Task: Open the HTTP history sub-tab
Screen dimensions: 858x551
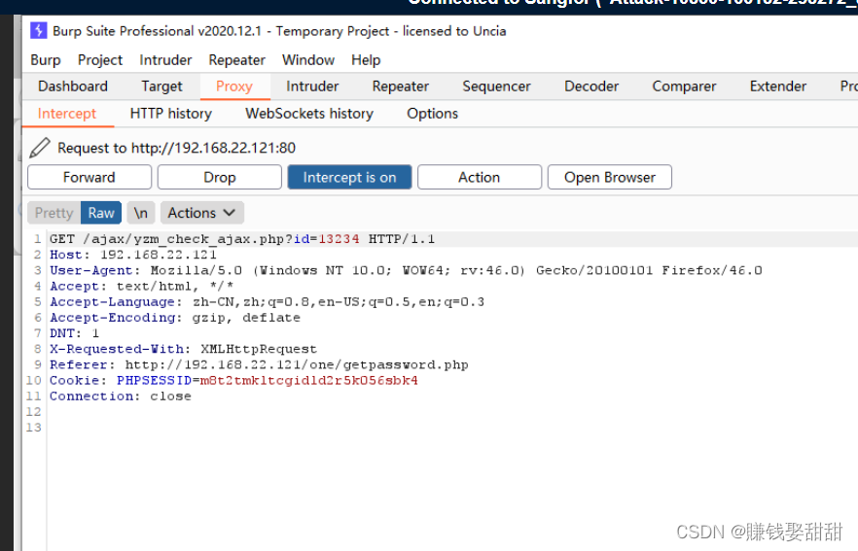Action: (x=171, y=114)
